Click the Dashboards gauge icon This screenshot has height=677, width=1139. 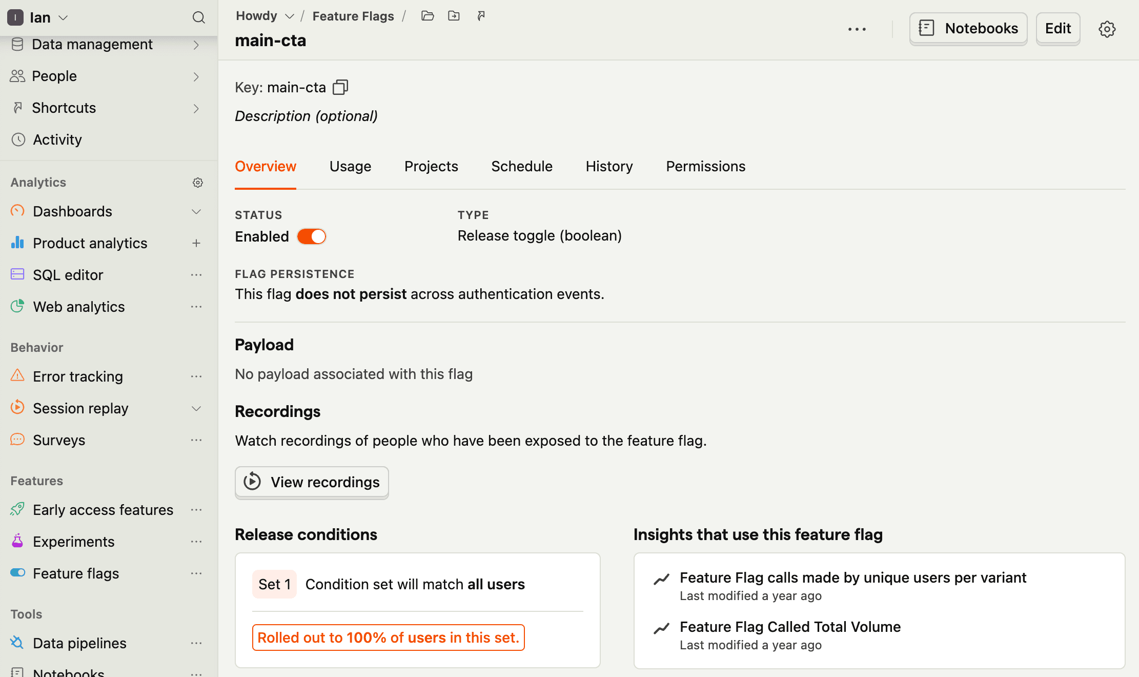(17, 211)
